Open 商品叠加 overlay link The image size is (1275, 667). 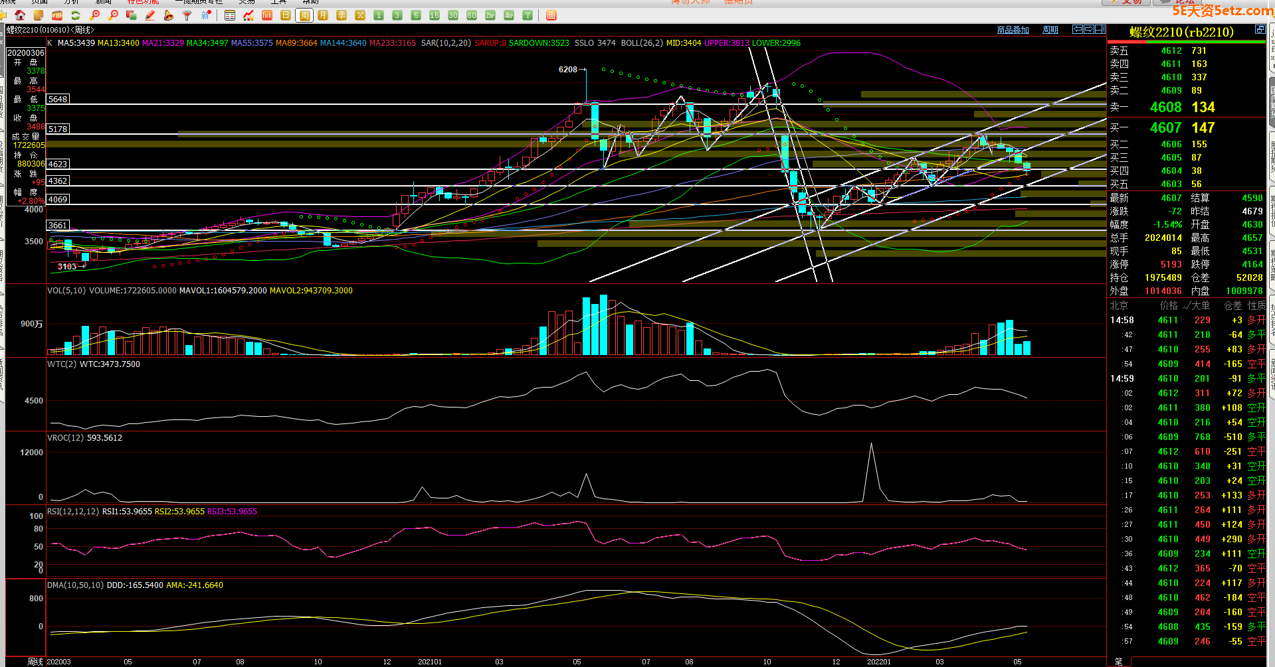(1013, 30)
